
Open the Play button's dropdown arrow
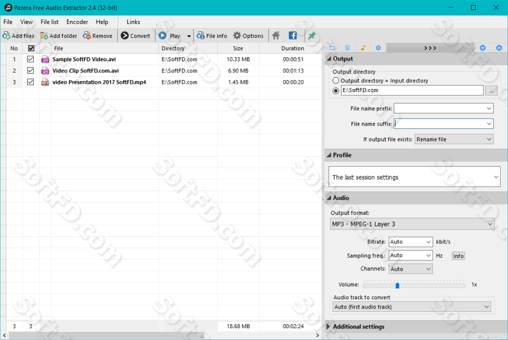pyautogui.click(x=189, y=36)
